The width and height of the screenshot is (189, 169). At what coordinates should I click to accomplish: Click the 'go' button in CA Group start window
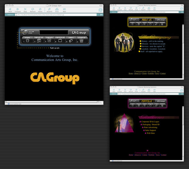pyautogui.click(x=101, y=15)
